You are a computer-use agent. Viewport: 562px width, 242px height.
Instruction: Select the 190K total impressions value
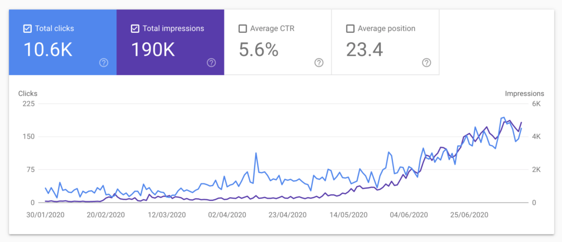tap(153, 50)
